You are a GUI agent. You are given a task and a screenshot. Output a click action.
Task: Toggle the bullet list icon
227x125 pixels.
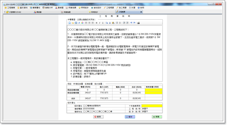(117, 23)
